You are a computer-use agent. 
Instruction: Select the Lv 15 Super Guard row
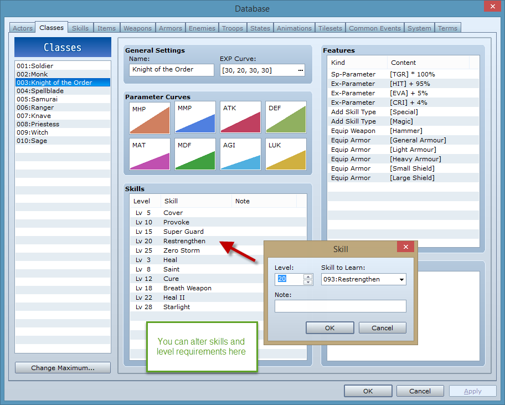point(218,232)
